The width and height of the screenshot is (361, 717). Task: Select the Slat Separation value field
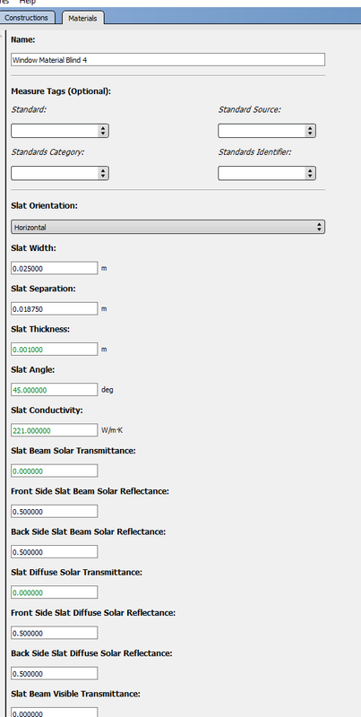[55, 308]
